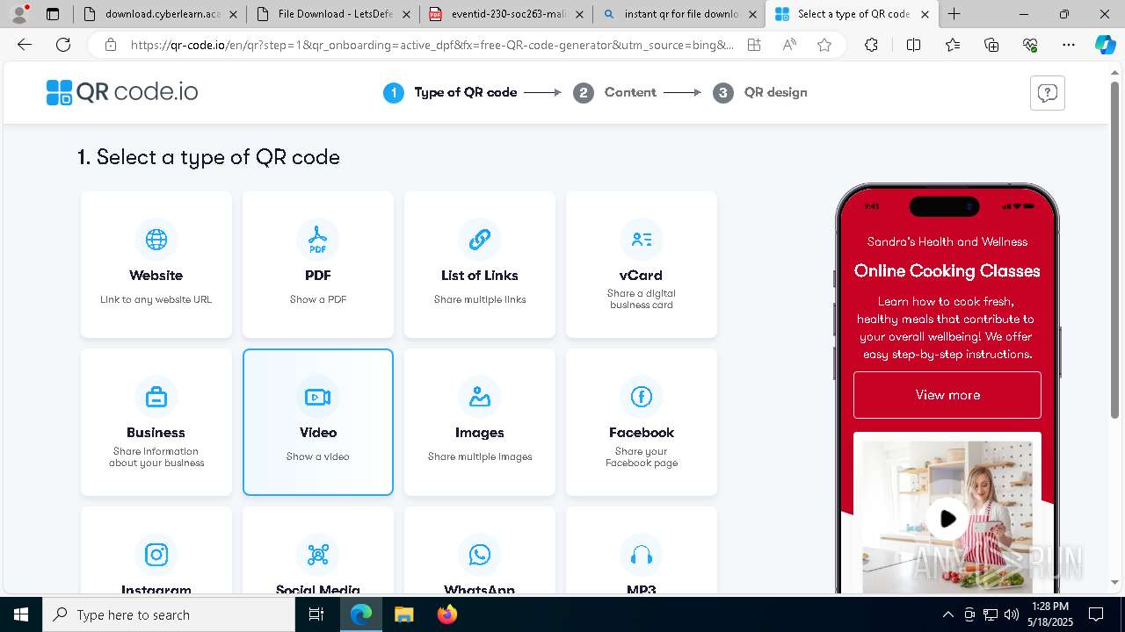Open browser Settings and more menu

point(1069,45)
